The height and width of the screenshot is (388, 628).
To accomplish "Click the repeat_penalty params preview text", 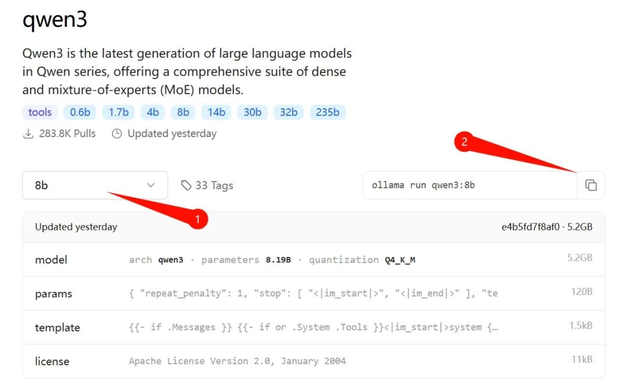I will point(313,293).
